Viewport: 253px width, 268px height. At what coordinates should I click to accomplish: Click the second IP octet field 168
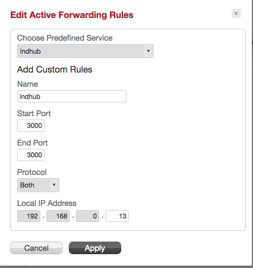tap(58, 216)
